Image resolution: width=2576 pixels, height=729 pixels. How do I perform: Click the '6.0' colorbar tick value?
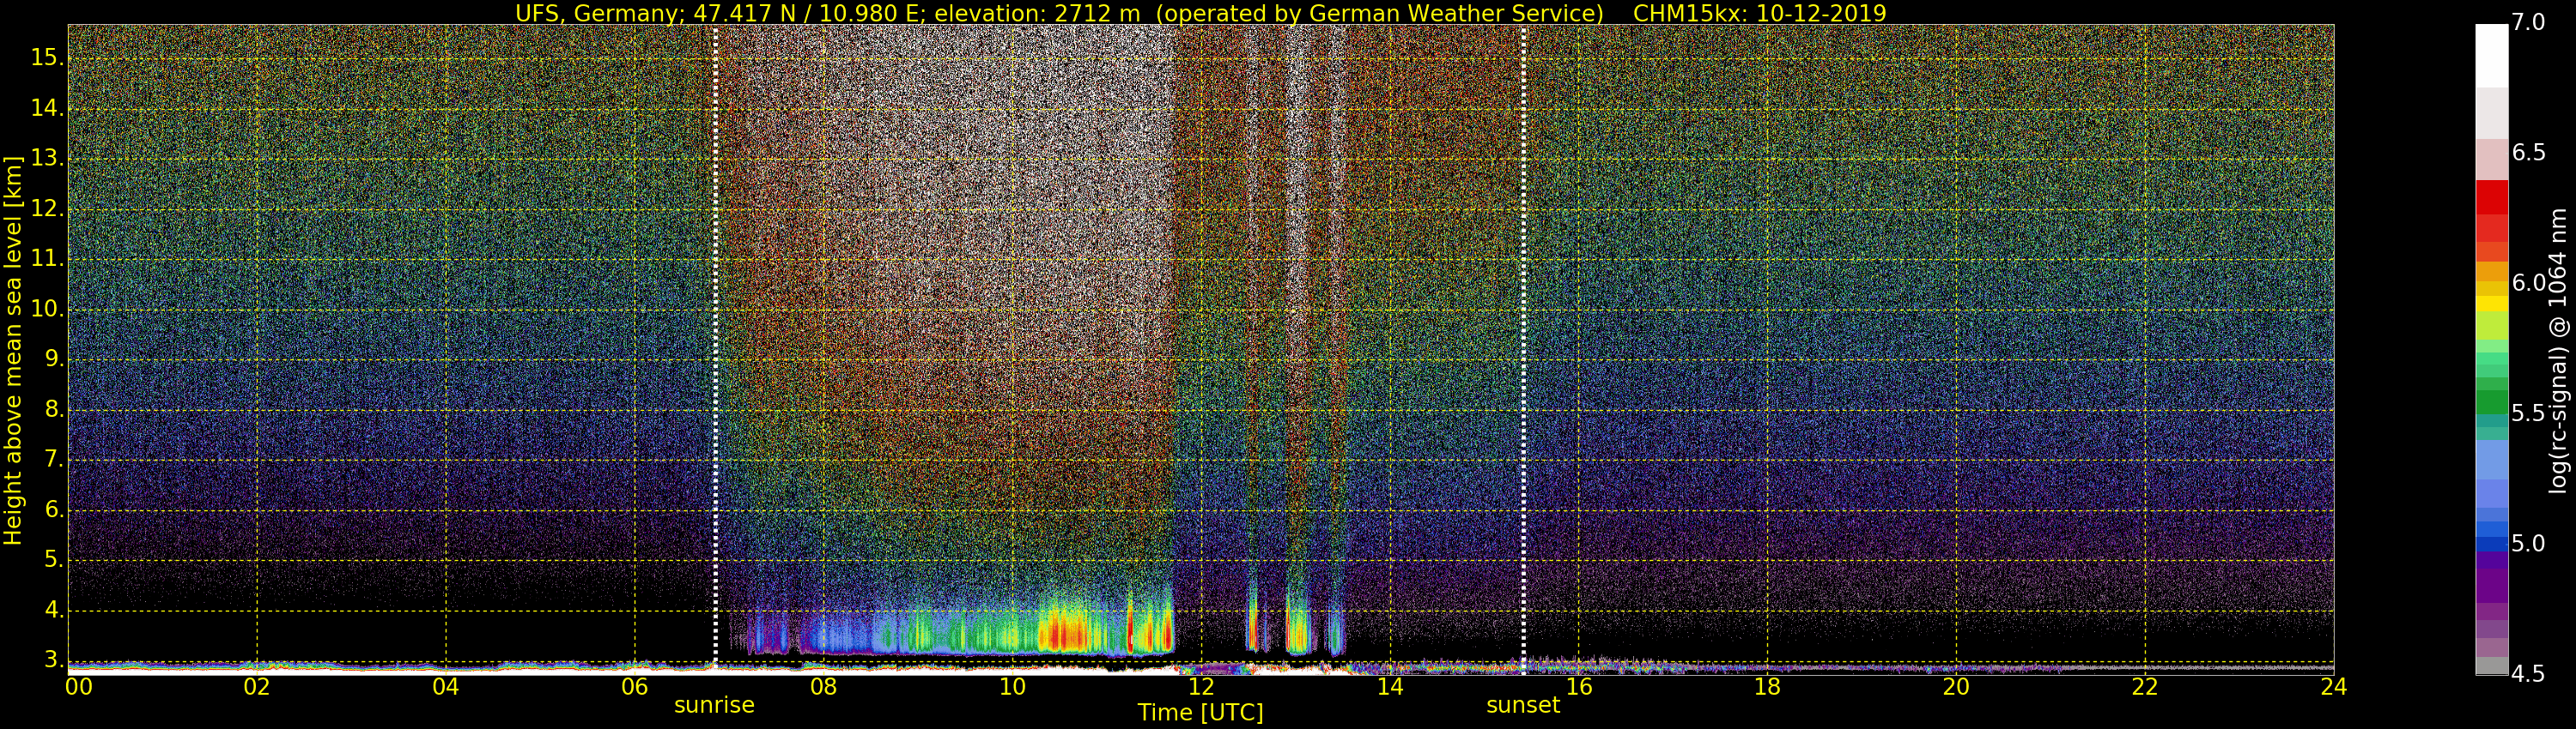pyautogui.click(x=2529, y=284)
